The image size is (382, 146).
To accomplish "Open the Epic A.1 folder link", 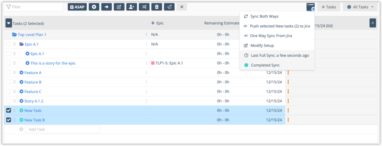I will (32, 44).
